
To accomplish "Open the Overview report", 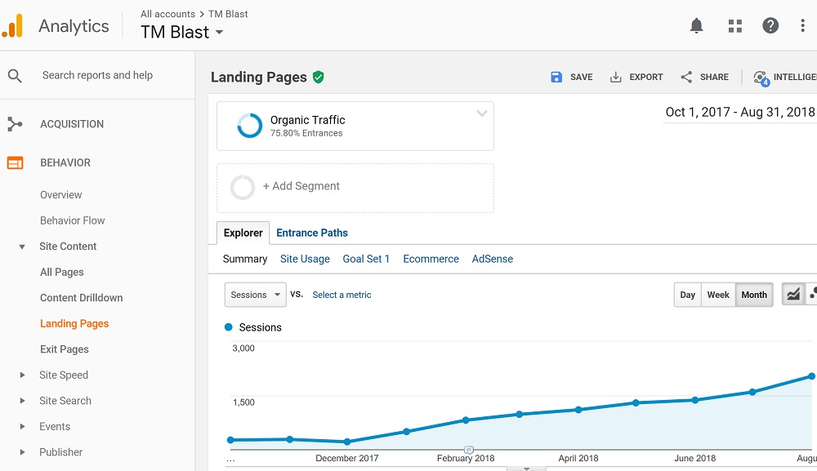I will pyautogui.click(x=61, y=195).
